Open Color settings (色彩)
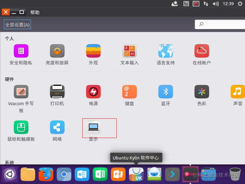245x184 pixels. (x=202, y=95)
